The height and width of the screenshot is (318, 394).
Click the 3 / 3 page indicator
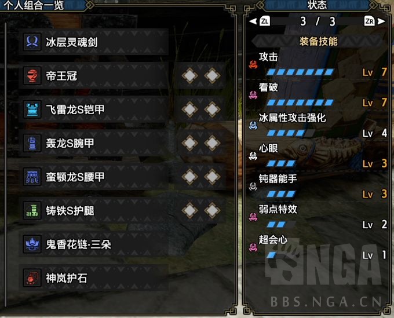(318, 21)
